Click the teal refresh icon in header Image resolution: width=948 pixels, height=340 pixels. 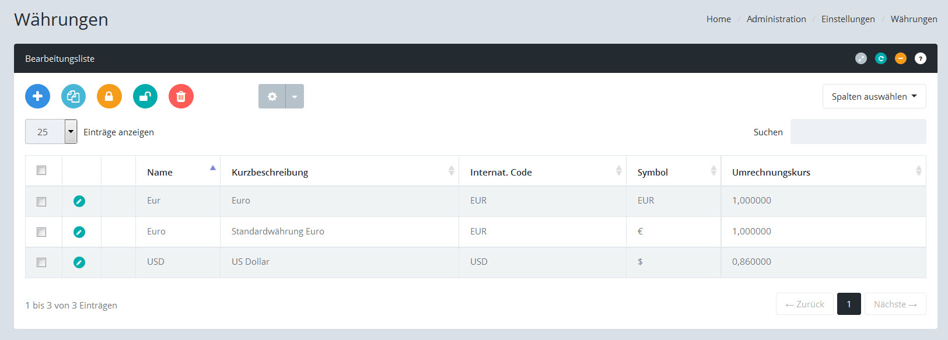pos(881,58)
